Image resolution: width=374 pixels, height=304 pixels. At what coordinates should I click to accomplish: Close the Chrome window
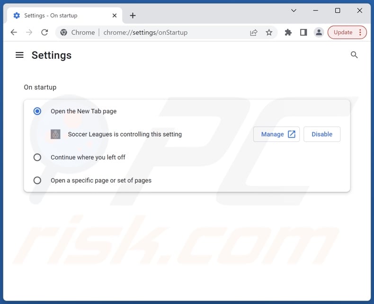[360, 10]
